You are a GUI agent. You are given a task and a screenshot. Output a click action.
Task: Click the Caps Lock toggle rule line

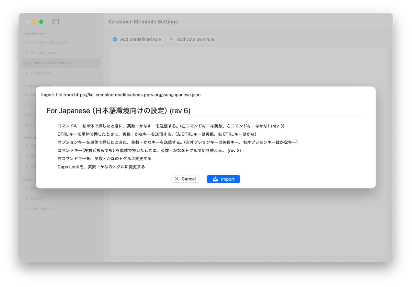tap(101, 167)
